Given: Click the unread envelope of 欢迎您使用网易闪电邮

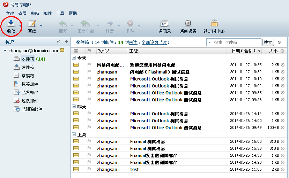Looking at the screenshot, I should [x=76, y=65].
